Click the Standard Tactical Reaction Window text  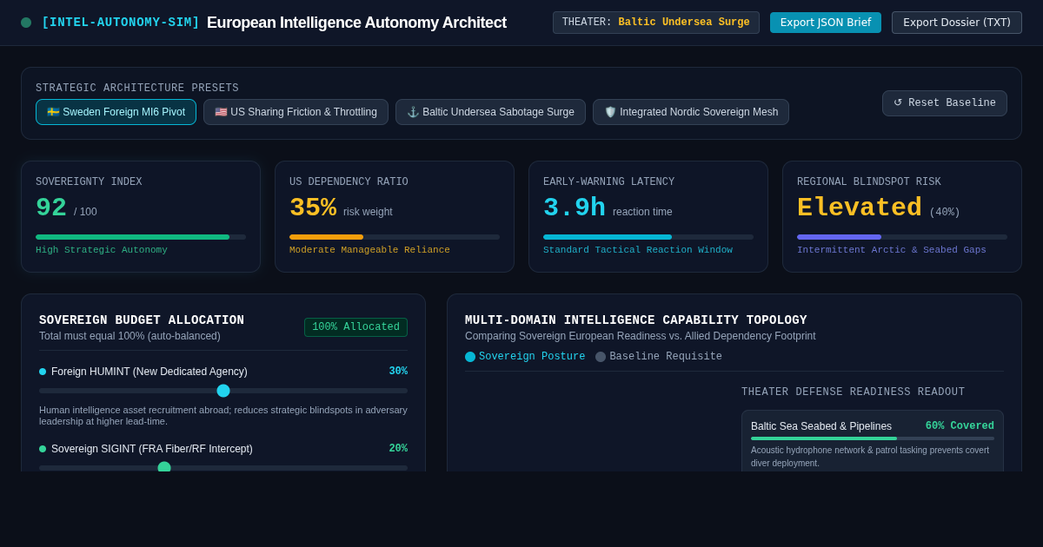click(638, 250)
